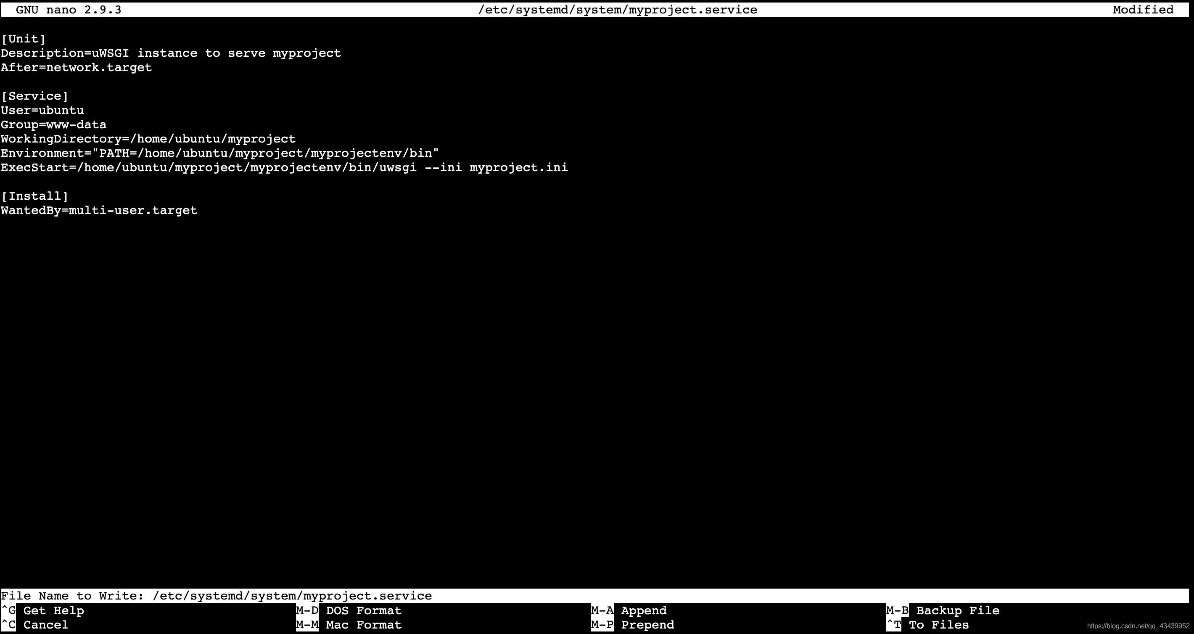Screen dimensions: 1194x634
Task: Expand the [Service] section
Action: click(35, 95)
